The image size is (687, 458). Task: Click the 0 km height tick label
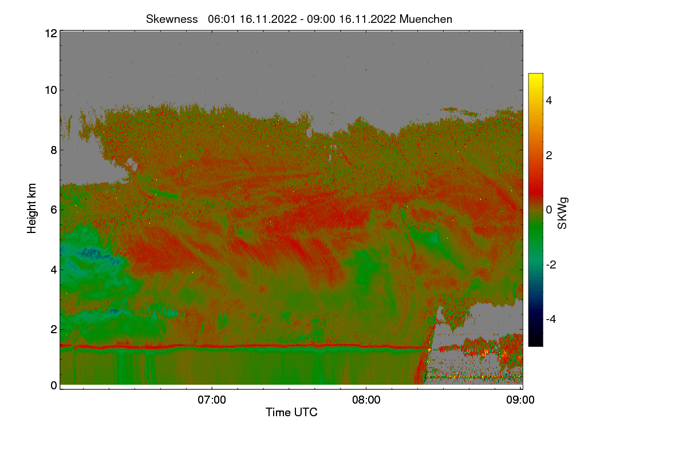coord(54,385)
